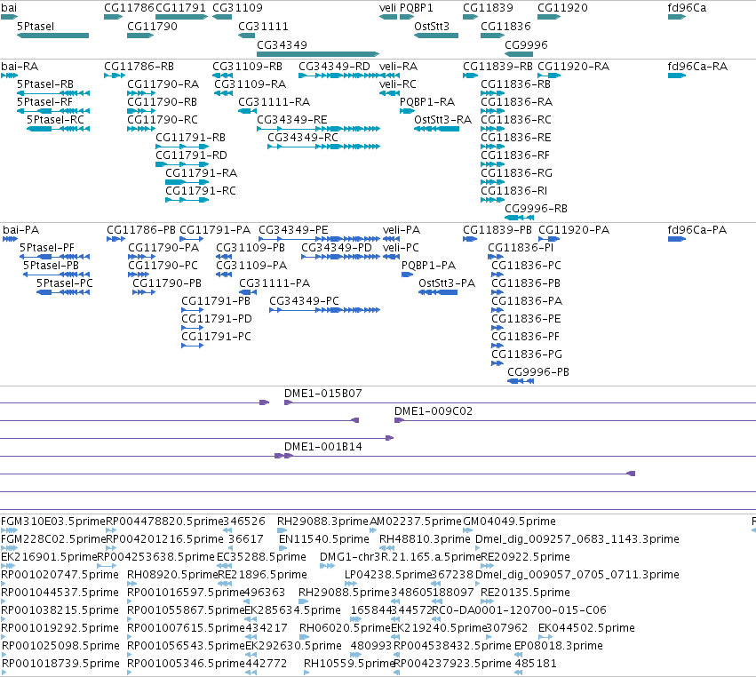
Task: Select the RP001018739.5prime EST label
Action: (60, 663)
